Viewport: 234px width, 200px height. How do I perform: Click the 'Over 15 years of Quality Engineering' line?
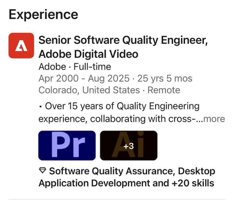click(x=122, y=106)
